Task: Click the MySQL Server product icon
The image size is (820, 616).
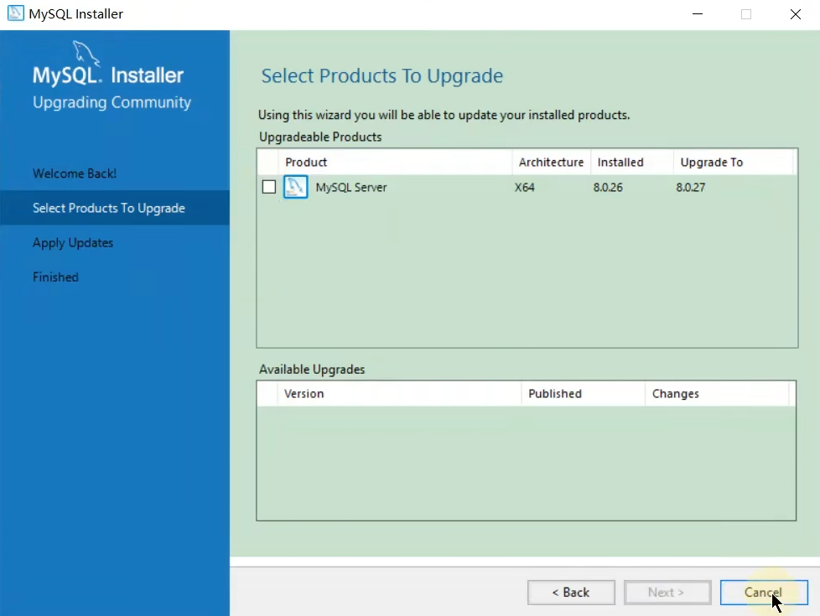Action: pyautogui.click(x=295, y=187)
